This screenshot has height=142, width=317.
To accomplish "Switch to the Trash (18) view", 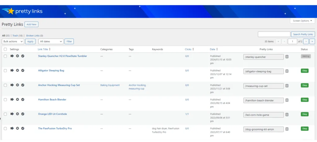I will pos(17,35).
